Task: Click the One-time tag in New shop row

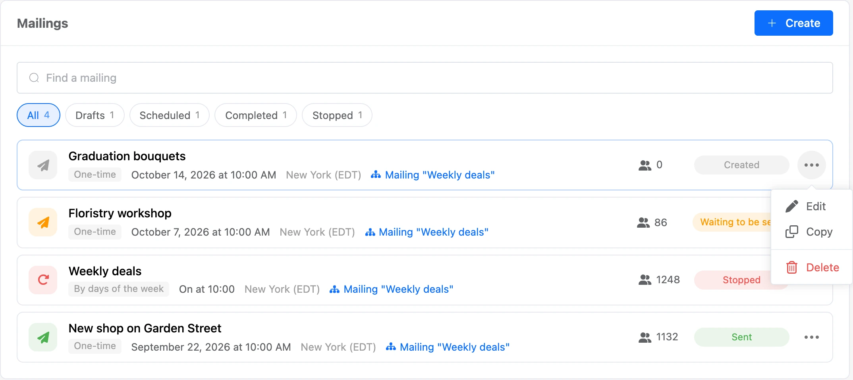Action: point(95,346)
